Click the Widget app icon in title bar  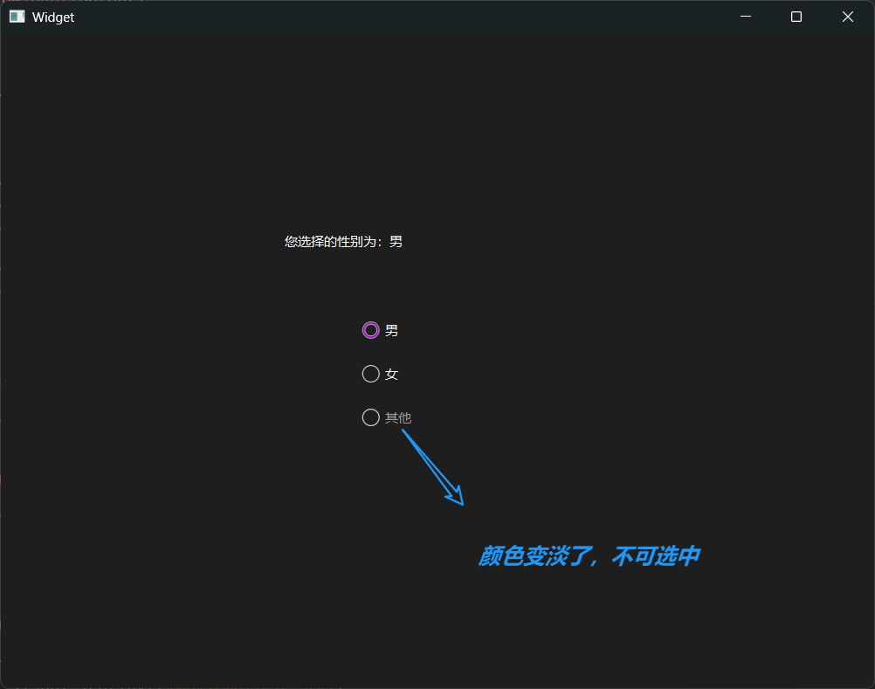[17, 17]
